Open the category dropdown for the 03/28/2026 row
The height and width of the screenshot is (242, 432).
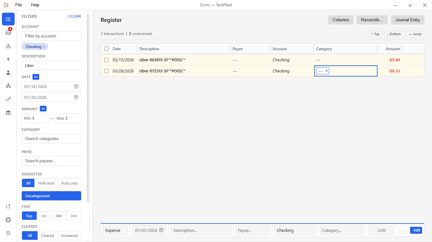point(322,71)
